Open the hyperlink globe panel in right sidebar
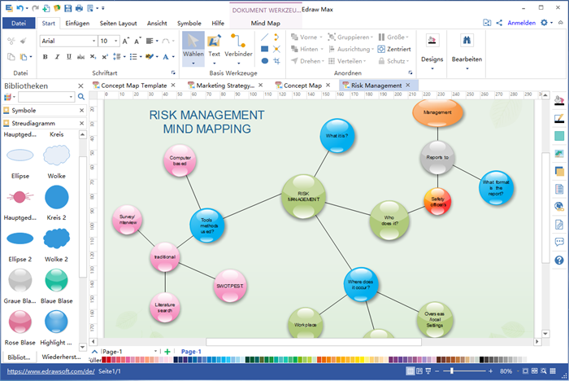 tap(559, 207)
